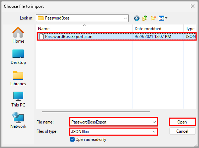Click inside the File name field
Viewport: 199px width, 148px height.
point(111,122)
